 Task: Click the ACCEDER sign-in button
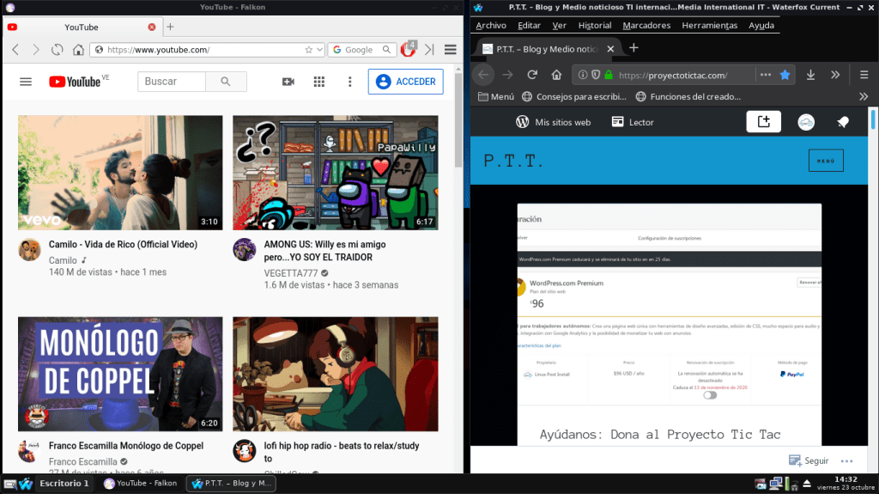tap(406, 82)
